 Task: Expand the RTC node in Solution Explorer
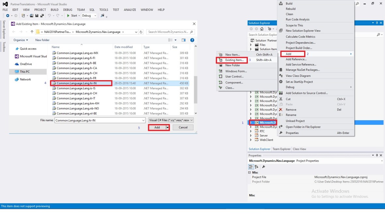251,131
